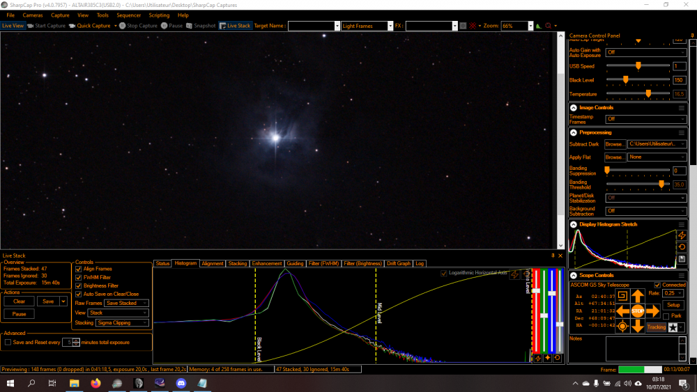Click the save icon in Display Histogram Stretch
The image size is (697, 392).
(682, 259)
